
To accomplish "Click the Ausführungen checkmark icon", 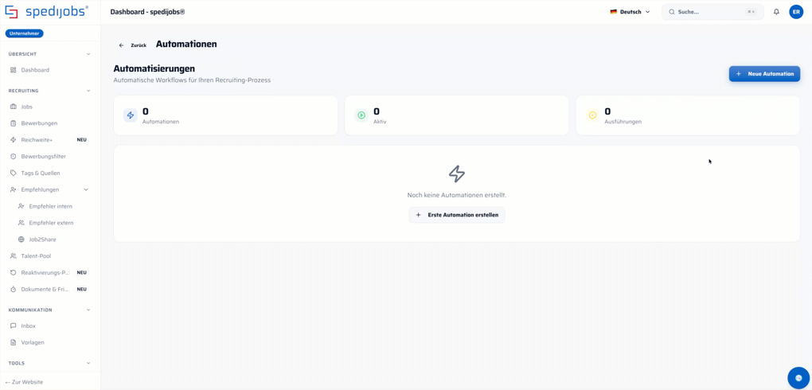I will pos(593,115).
